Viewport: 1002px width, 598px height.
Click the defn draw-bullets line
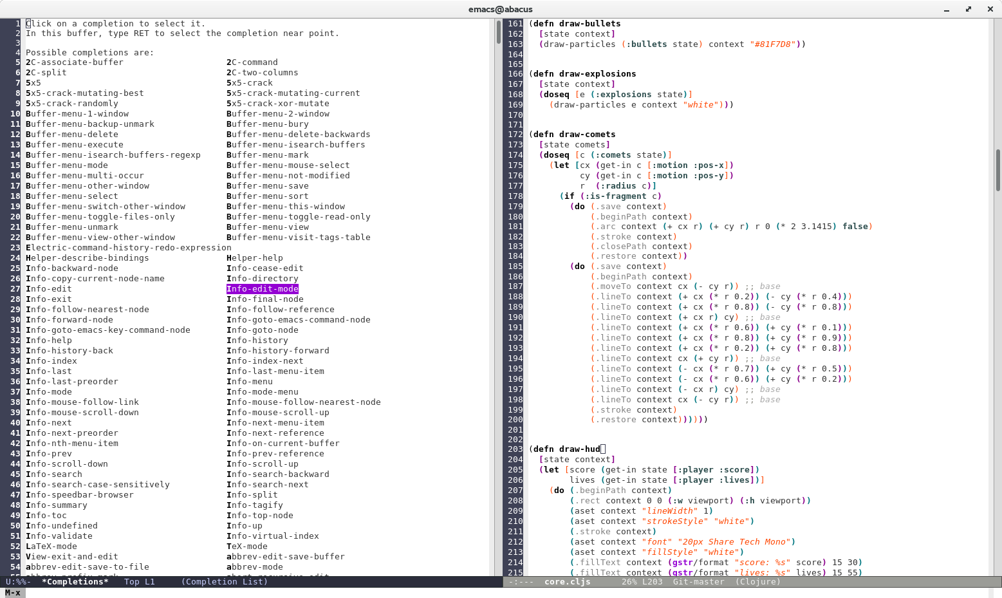point(575,24)
